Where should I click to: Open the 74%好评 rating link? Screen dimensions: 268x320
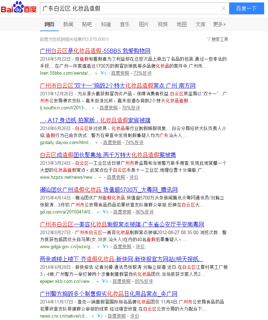tap(135, 142)
